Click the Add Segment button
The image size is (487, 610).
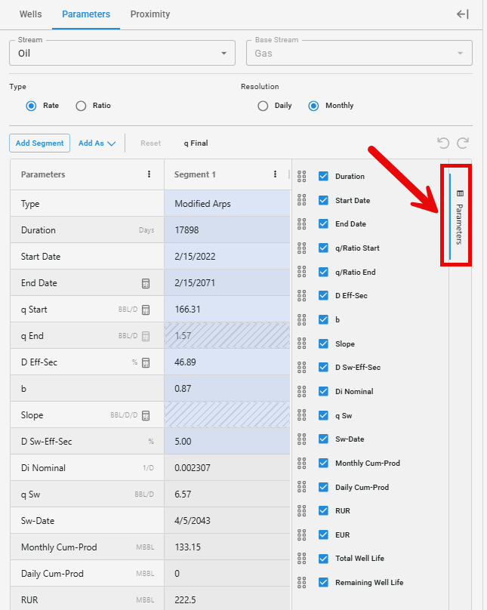coord(39,143)
